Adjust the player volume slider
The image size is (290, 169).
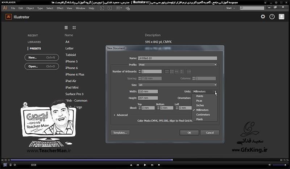(279, 165)
